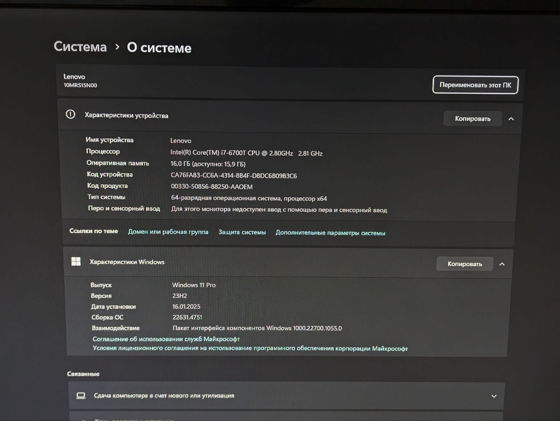Select the Сборка ОС label
Viewport: 560px width, 421px height.
point(107,317)
